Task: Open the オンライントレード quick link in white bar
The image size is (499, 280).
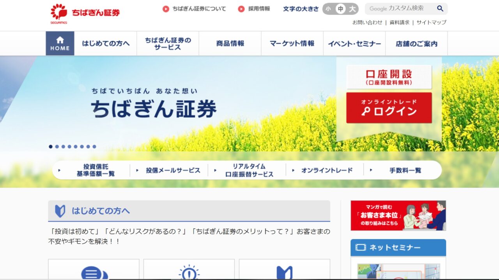Action: 327,170
